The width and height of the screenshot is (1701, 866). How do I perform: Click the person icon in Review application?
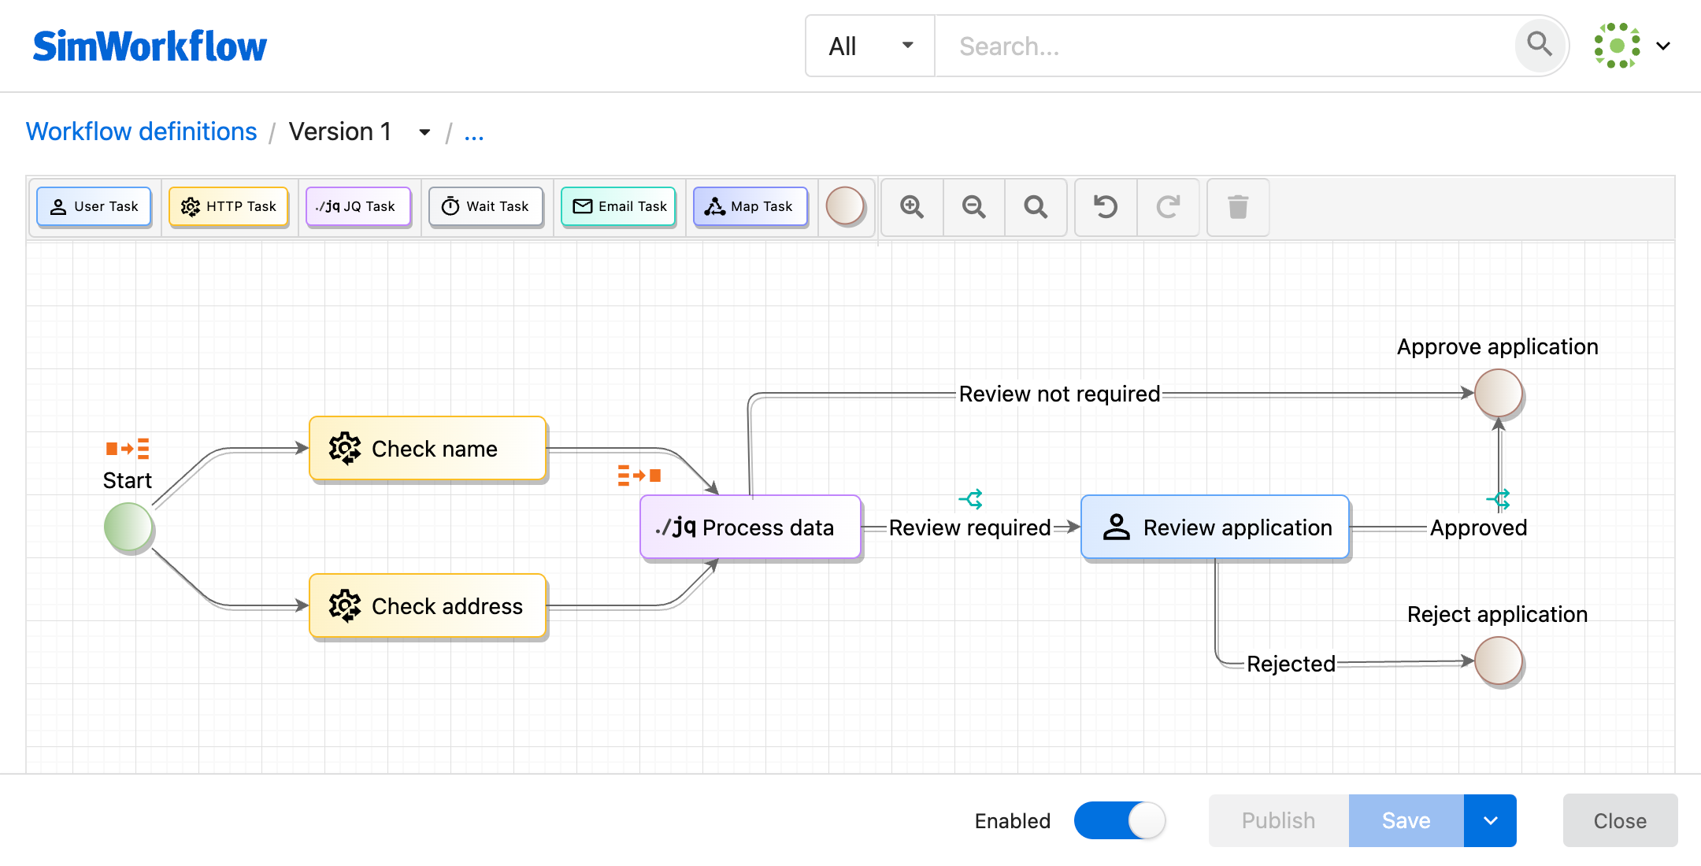coord(1117,527)
